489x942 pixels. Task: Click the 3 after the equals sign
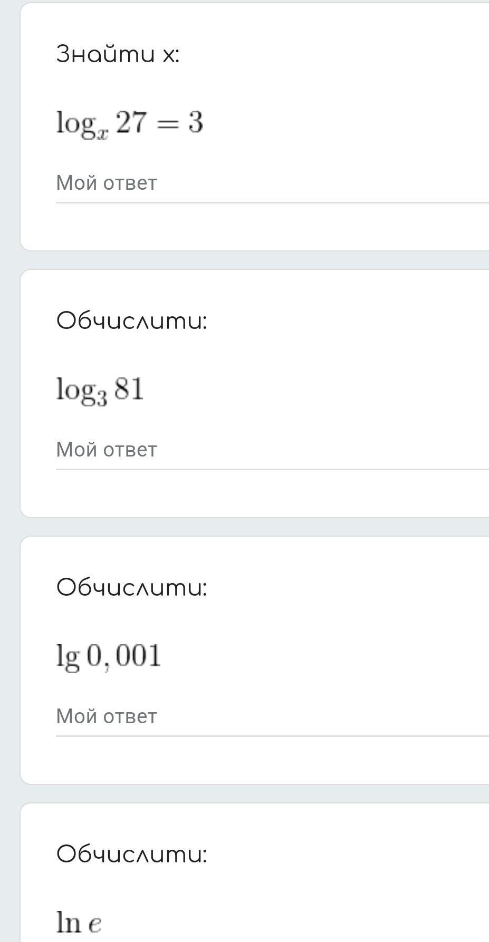(196, 122)
